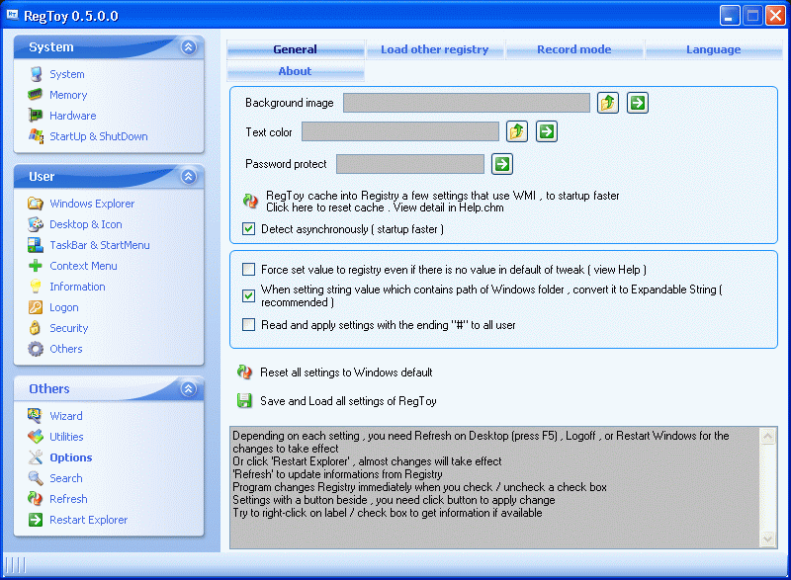The image size is (791, 580).
Task: Select the Hardware card icon
Action: coord(36,116)
